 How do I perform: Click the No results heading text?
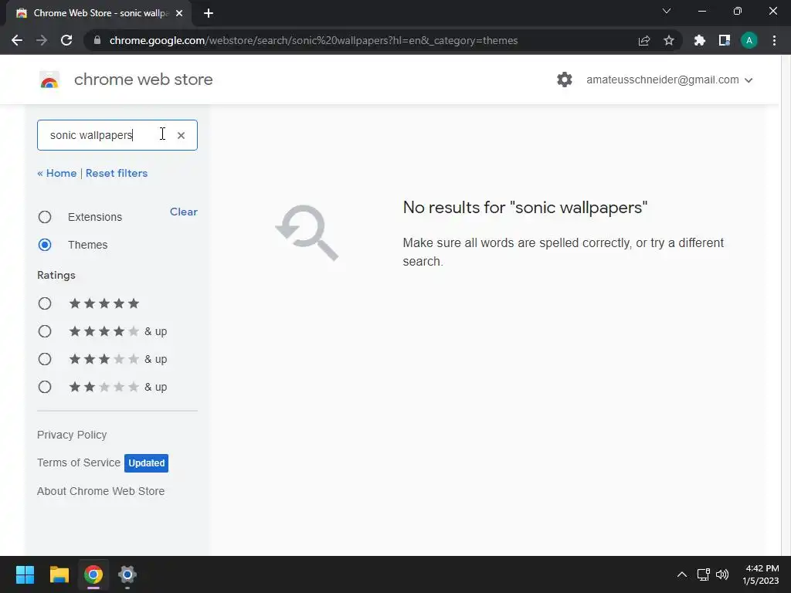pyautogui.click(x=525, y=207)
